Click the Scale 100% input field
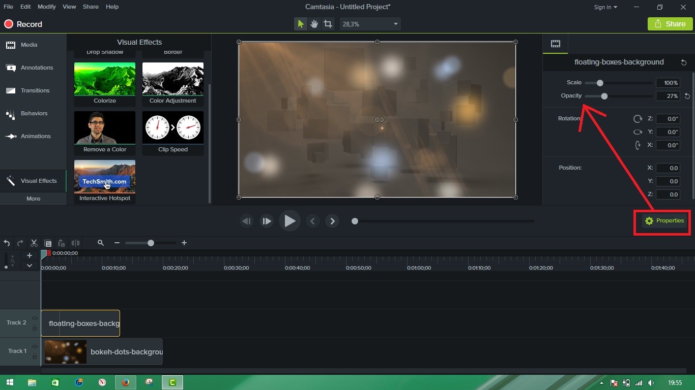This screenshot has height=390, width=695. 668,83
